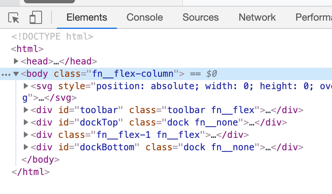This screenshot has width=332, height=194.
Task: Switch to the Console tab
Action: click(145, 18)
